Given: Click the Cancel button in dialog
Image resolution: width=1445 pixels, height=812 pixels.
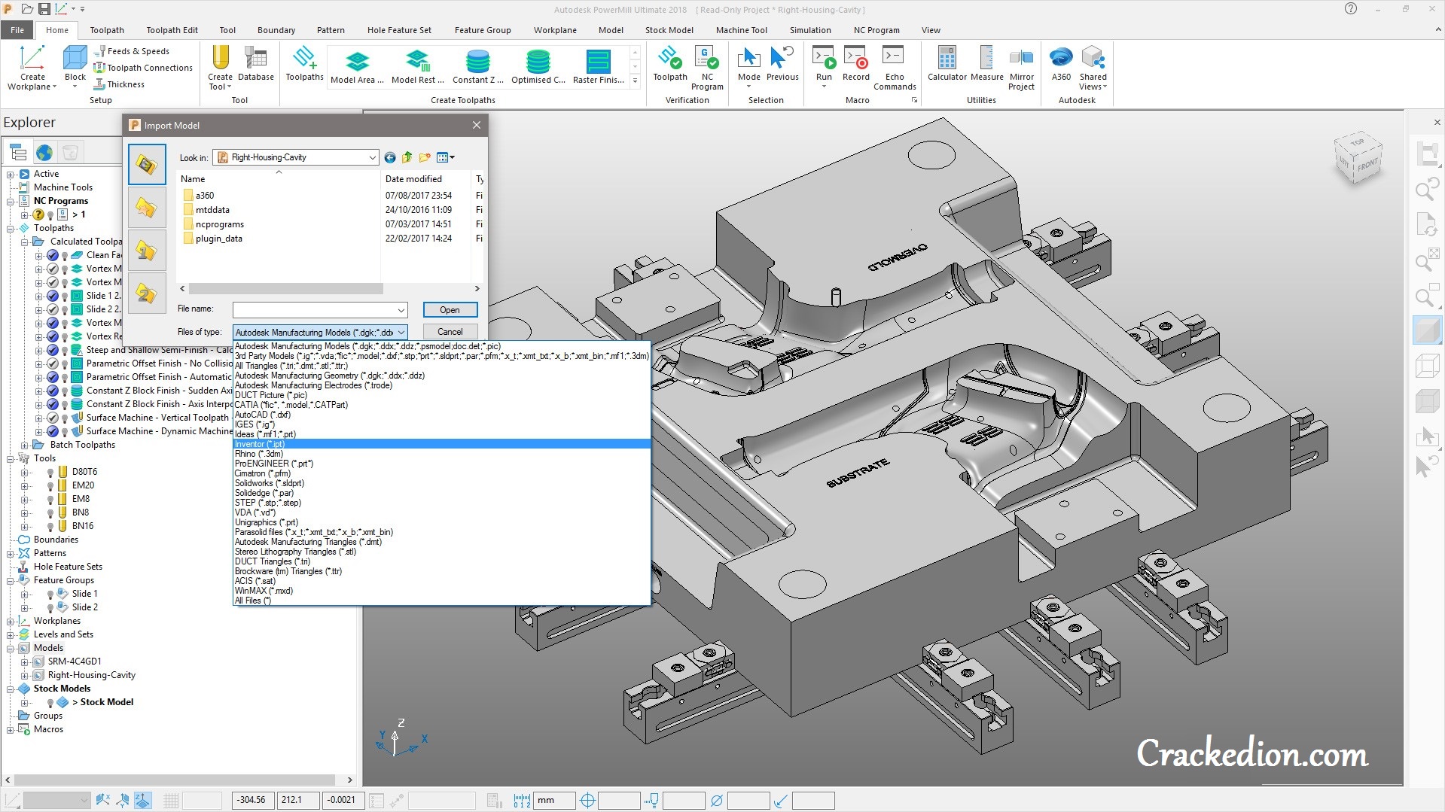Looking at the screenshot, I should (x=450, y=332).
